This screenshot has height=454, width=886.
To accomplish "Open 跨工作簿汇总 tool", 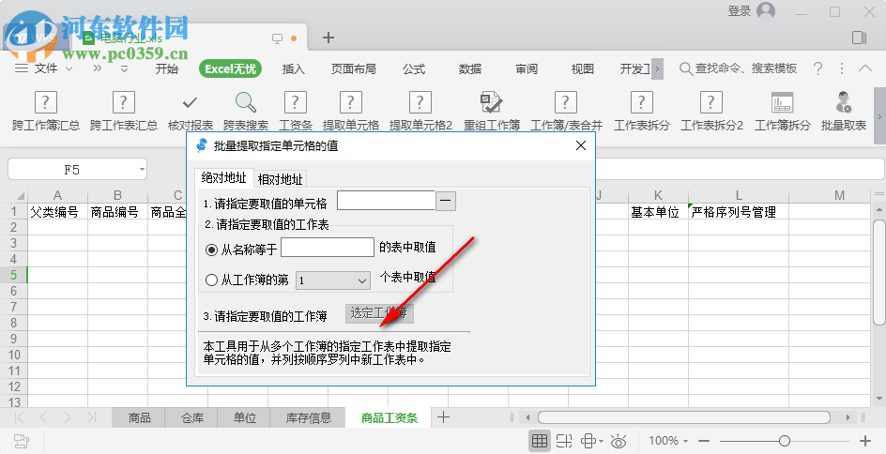I will [x=46, y=112].
